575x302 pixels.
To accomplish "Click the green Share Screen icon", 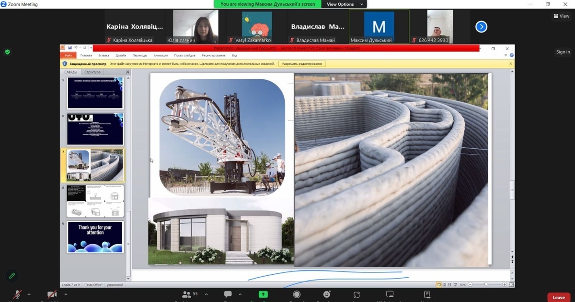I will [x=263, y=294].
